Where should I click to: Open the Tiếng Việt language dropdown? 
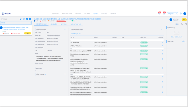click(172, 14)
